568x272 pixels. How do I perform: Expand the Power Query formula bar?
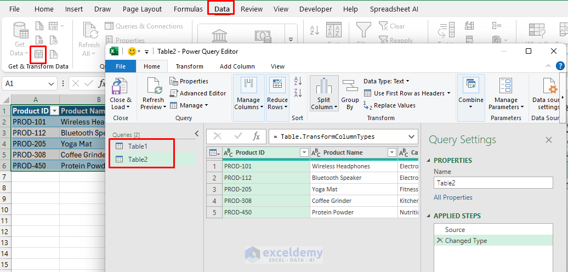coord(411,137)
